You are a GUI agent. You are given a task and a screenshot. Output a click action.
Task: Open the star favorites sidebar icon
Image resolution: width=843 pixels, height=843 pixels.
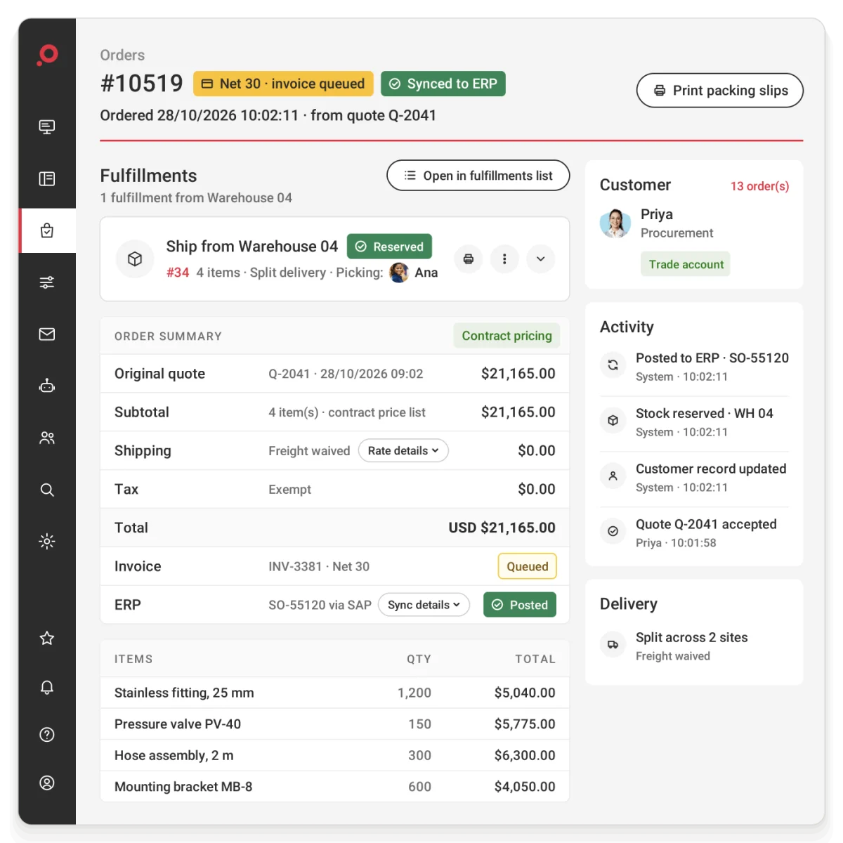coord(47,638)
